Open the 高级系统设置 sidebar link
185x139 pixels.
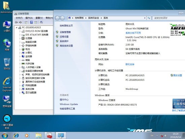click(66, 46)
